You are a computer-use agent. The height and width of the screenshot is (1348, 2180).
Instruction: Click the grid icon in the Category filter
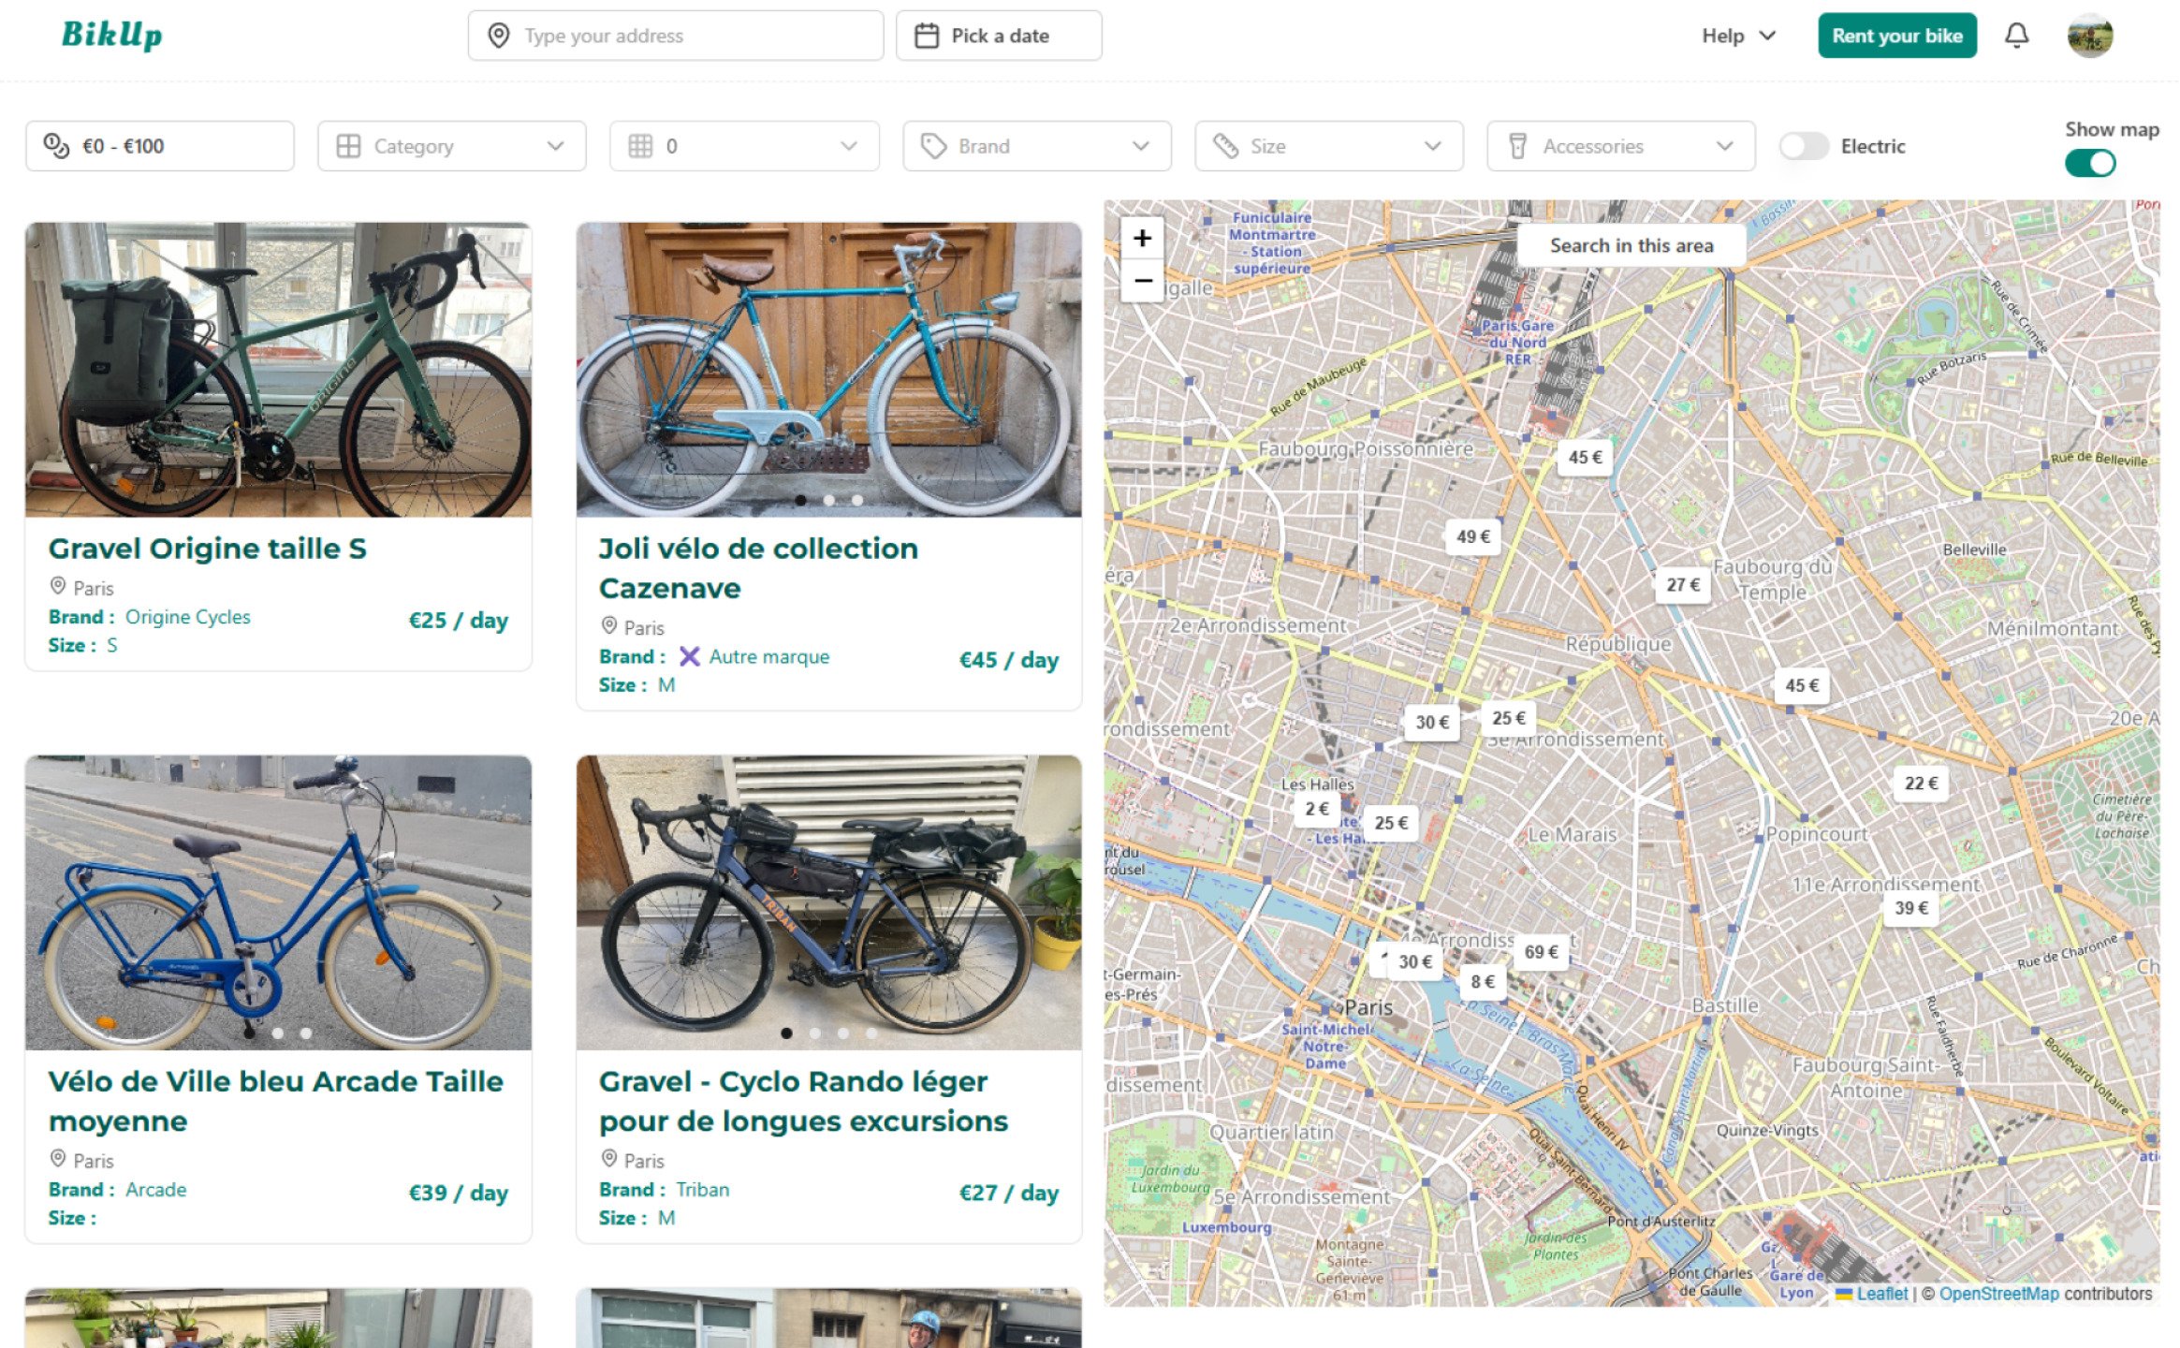(349, 145)
